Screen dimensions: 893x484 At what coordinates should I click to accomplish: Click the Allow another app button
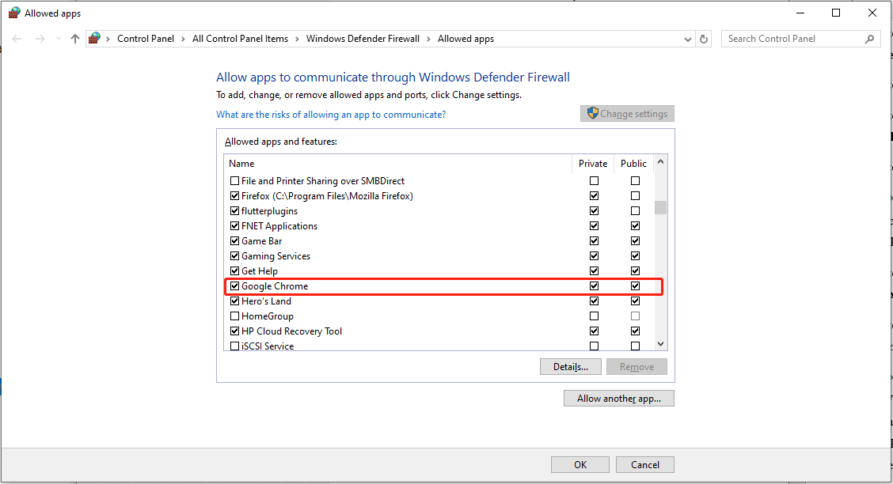pyautogui.click(x=618, y=399)
